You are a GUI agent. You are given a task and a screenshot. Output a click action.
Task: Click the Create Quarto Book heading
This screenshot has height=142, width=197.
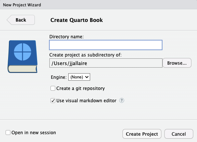point(76,20)
